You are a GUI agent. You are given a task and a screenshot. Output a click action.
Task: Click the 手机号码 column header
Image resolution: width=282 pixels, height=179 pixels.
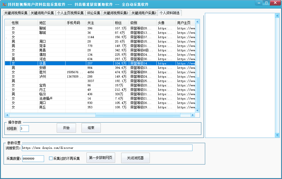76,23
